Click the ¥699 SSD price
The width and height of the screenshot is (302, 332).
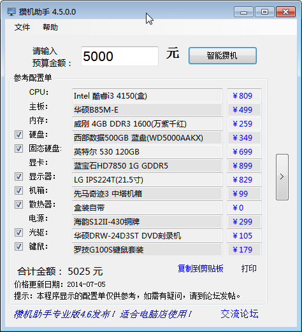pyautogui.click(x=244, y=152)
